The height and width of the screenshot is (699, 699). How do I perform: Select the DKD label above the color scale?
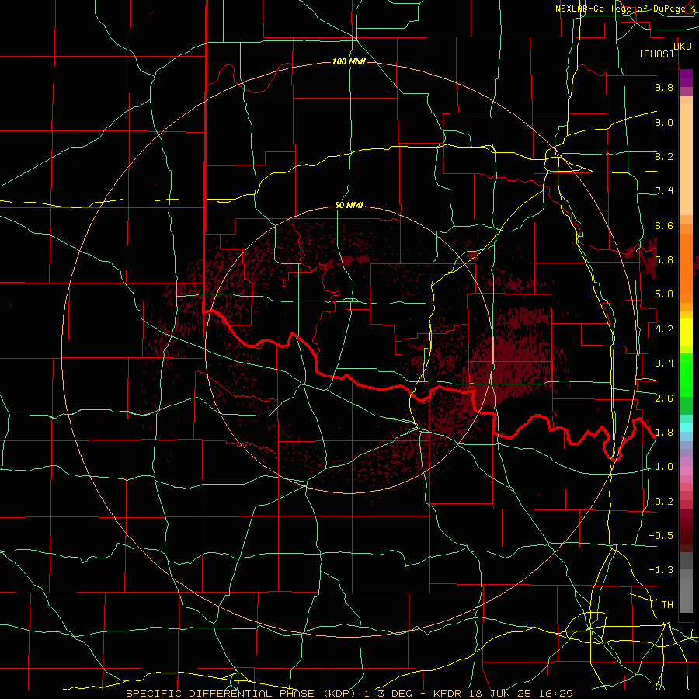point(682,46)
